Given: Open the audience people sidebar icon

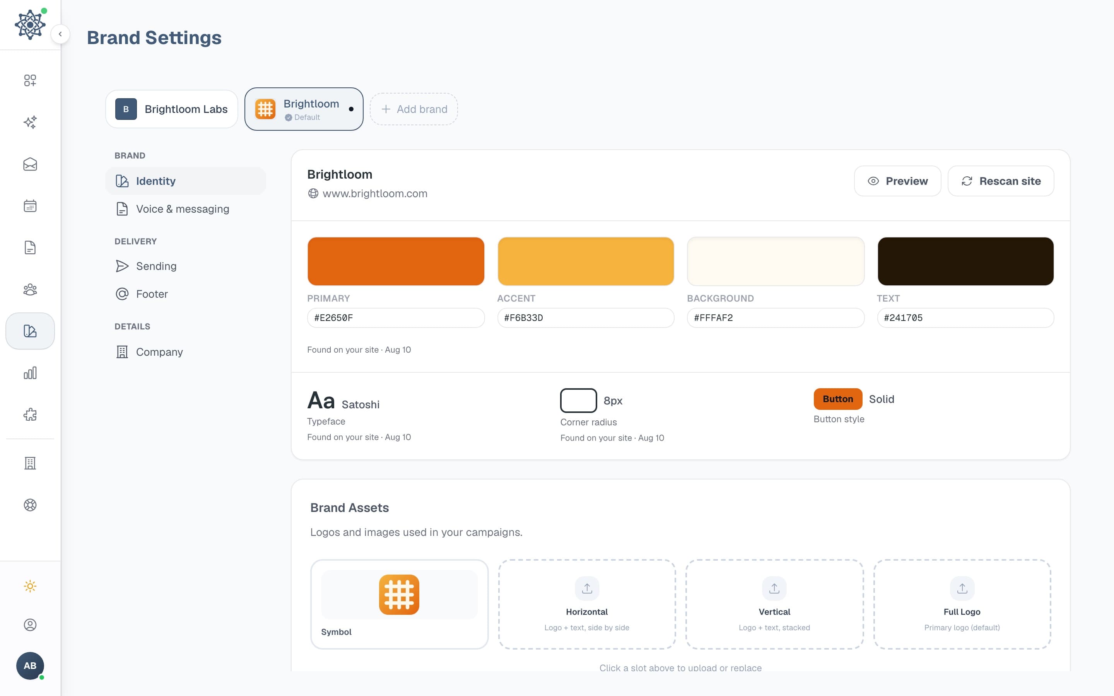Looking at the screenshot, I should click(x=30, y=290).
